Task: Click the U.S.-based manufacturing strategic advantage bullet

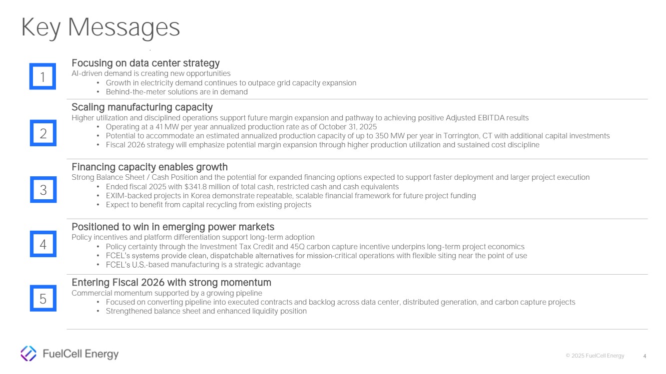Action: [x=203, y=265]
